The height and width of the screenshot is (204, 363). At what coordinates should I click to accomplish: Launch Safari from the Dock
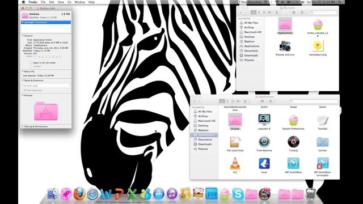pyautogui.click(x=92, y=194)
